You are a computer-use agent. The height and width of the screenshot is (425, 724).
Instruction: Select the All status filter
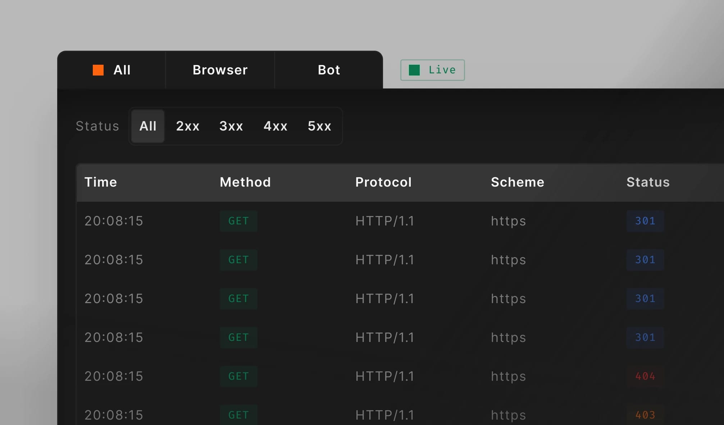pyautogui.click(x=148, y=126)
